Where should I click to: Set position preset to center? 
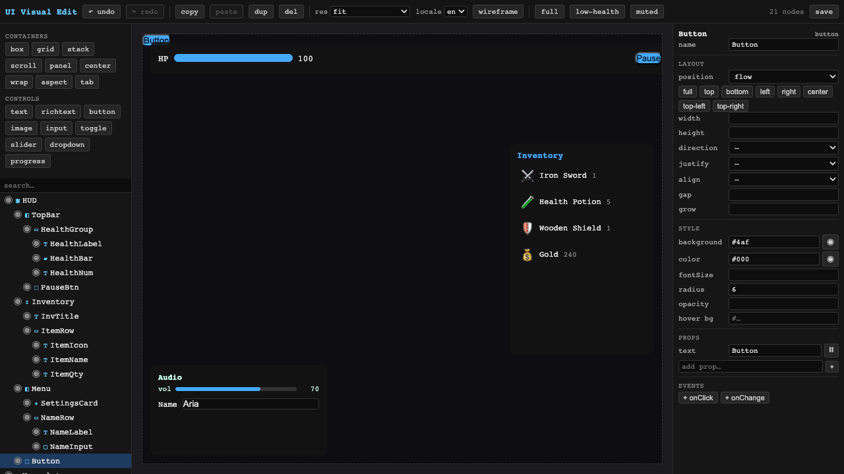(x=818, y=92)
